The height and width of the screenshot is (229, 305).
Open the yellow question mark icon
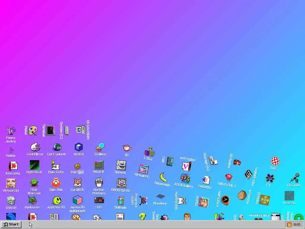tap(142, 216)
